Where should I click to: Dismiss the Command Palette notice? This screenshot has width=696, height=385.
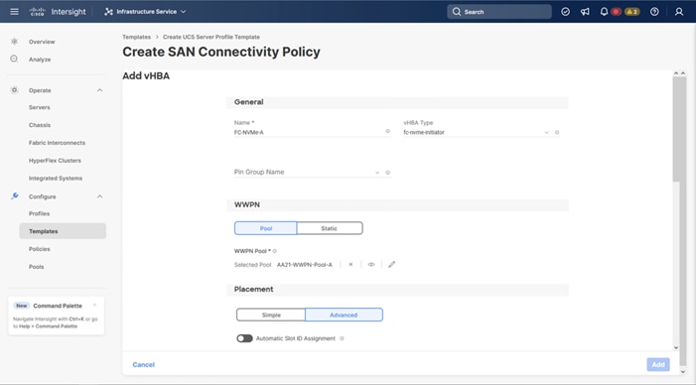94,306
